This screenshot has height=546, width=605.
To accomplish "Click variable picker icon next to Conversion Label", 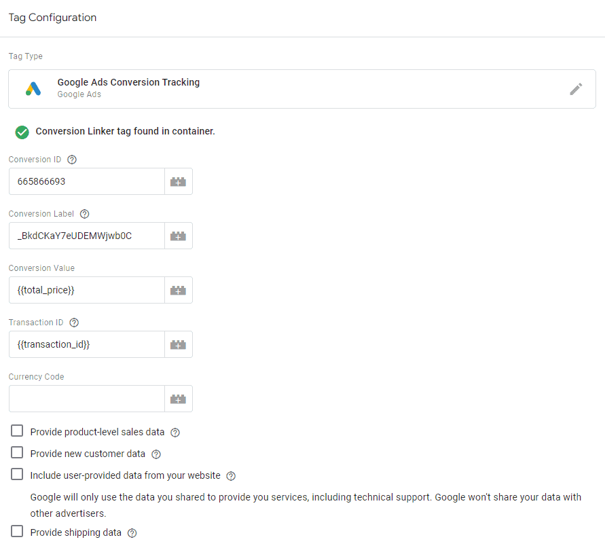I will [178, 236].
